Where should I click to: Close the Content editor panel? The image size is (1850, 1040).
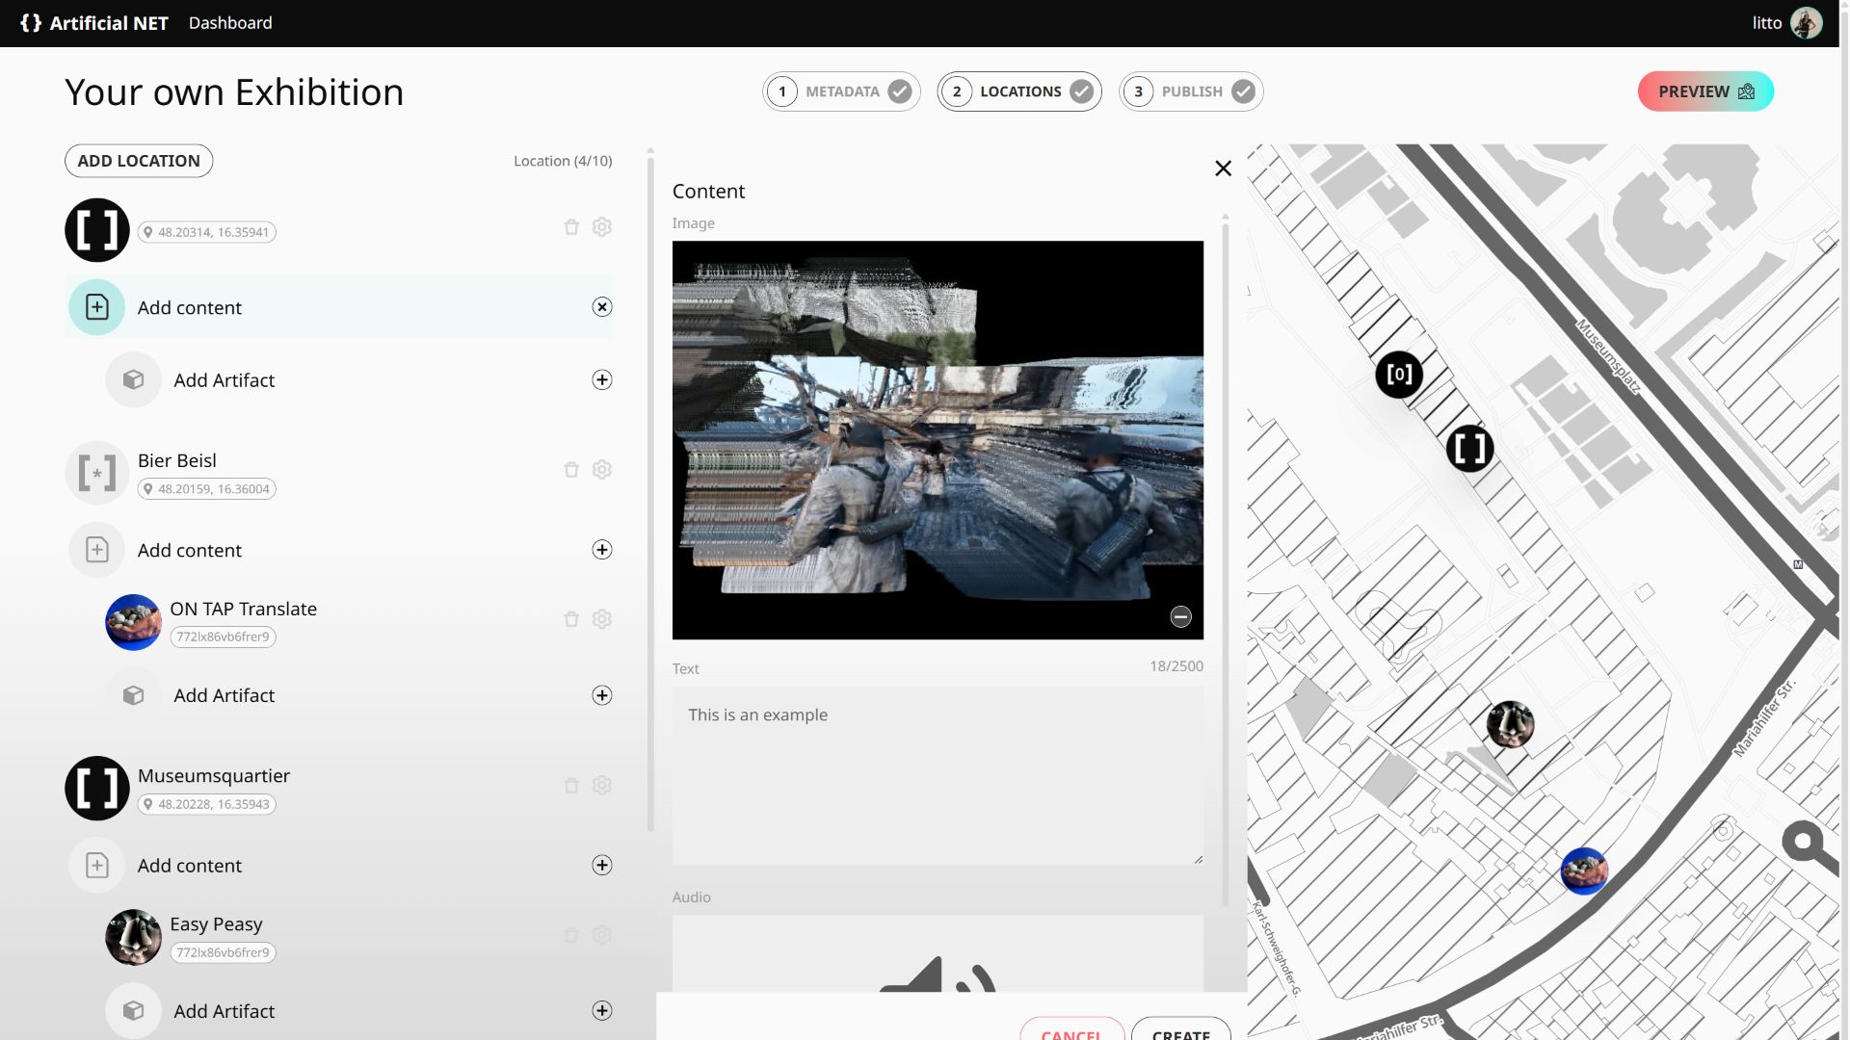(1224, 169)
